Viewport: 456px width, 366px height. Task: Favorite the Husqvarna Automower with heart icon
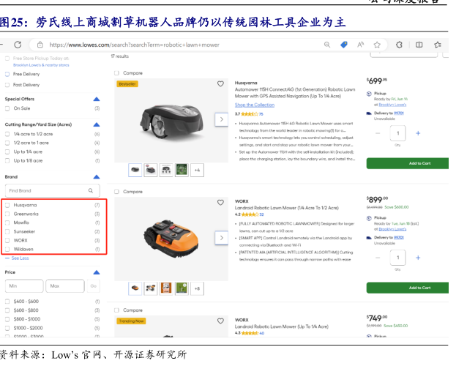221,83
